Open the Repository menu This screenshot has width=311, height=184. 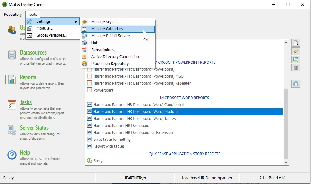pyautogui.click(x=13, y=15)
